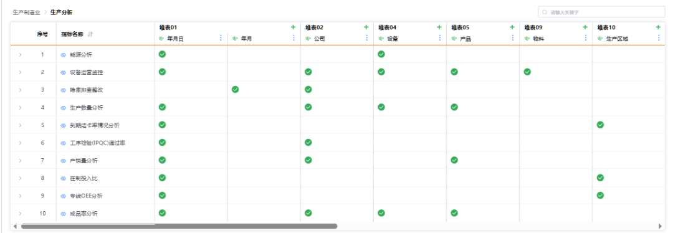This screenshot has width=673, height=233.
Task: Click the 生产分析 breadcrumb item
Action: (x=61, y=12)
